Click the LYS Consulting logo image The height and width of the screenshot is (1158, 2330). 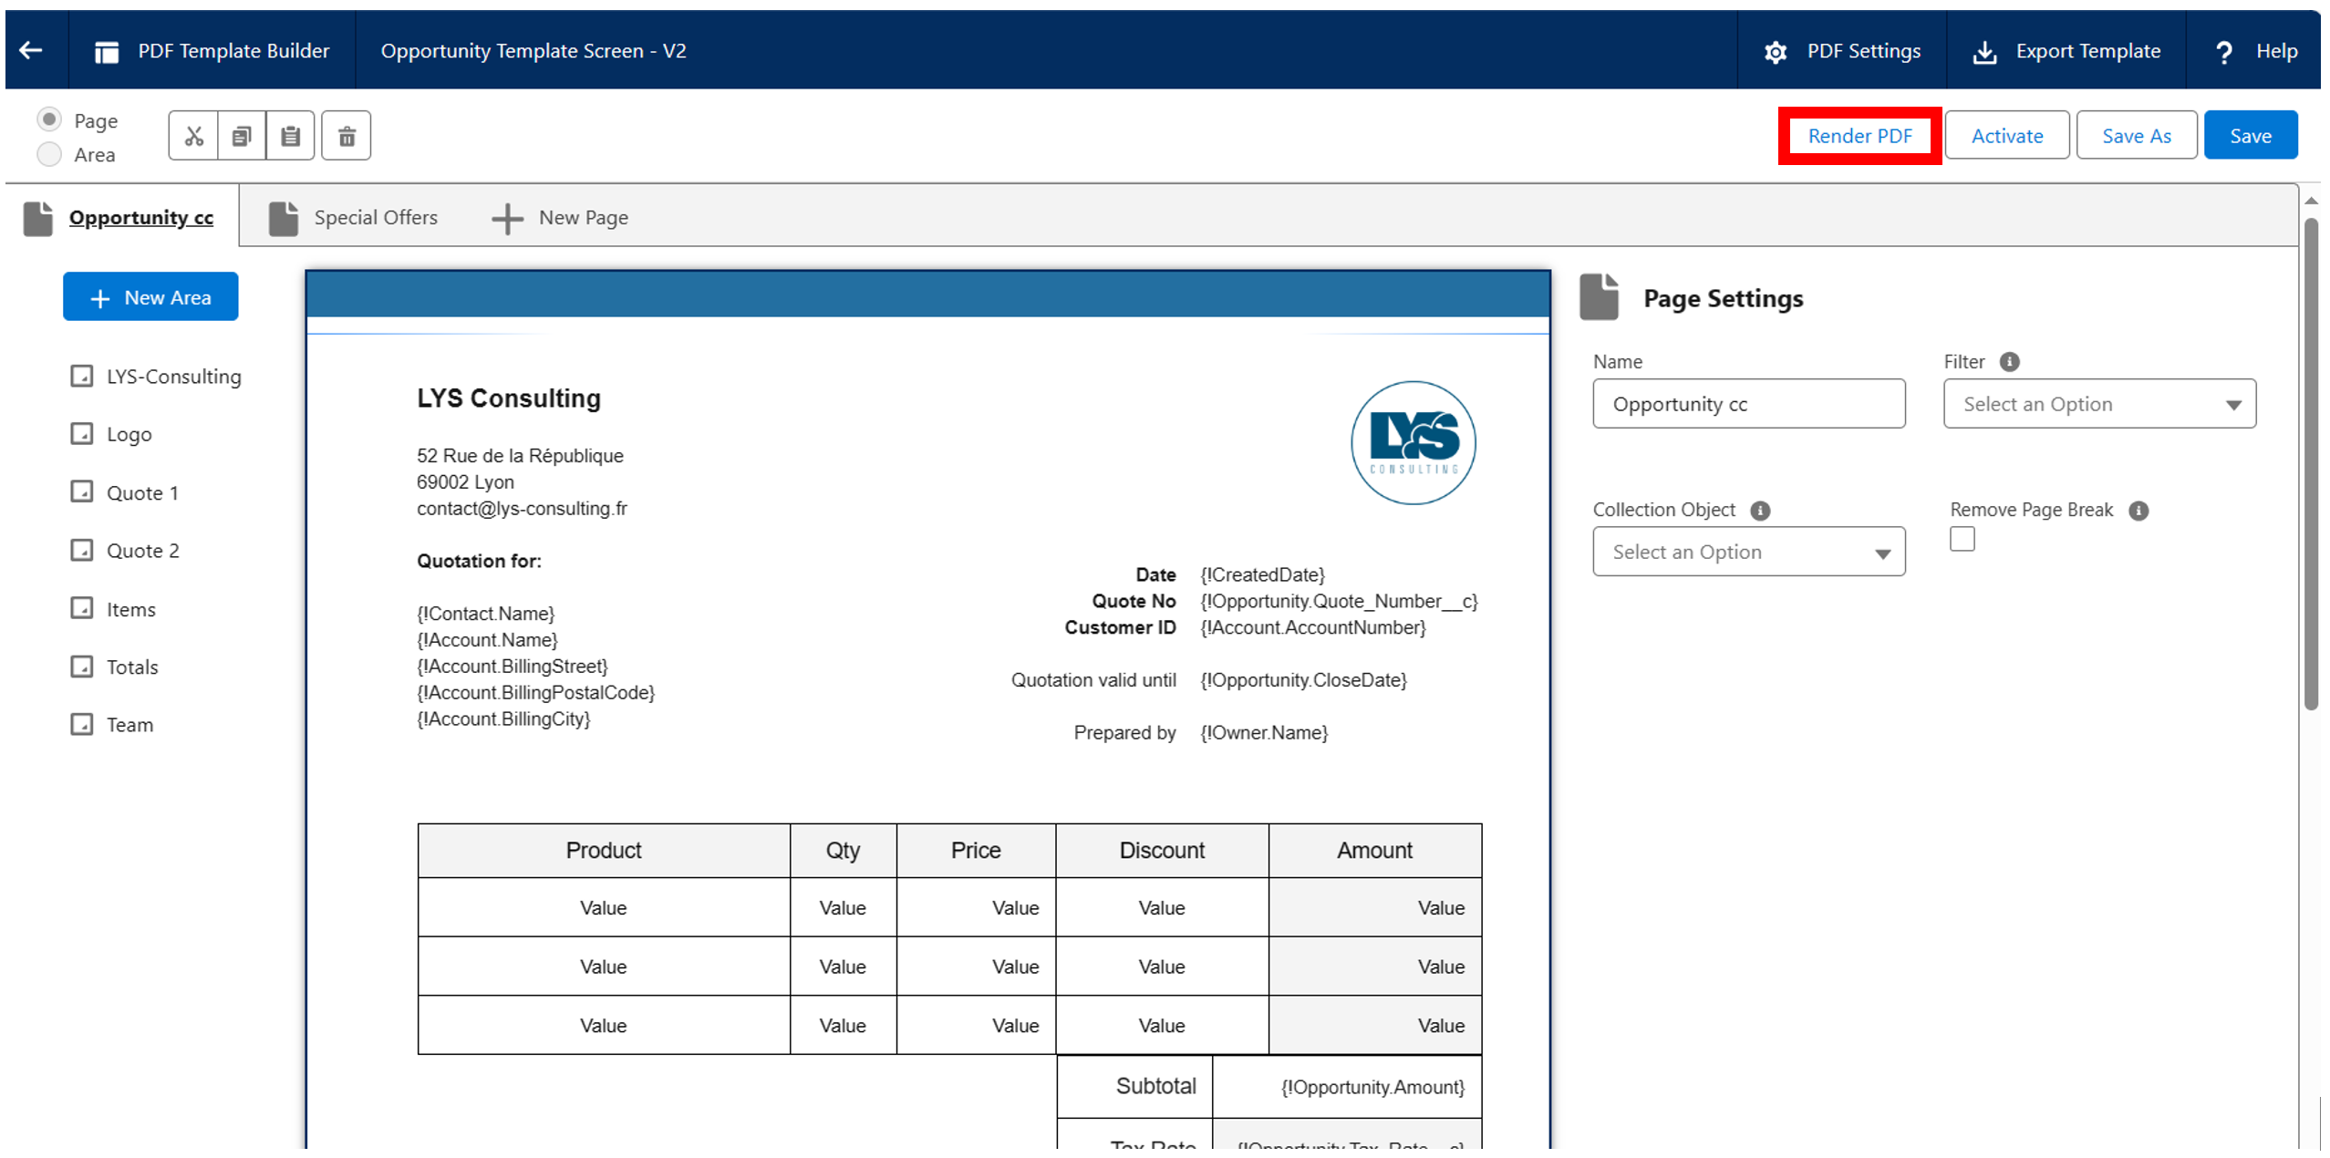[1413, 443]
